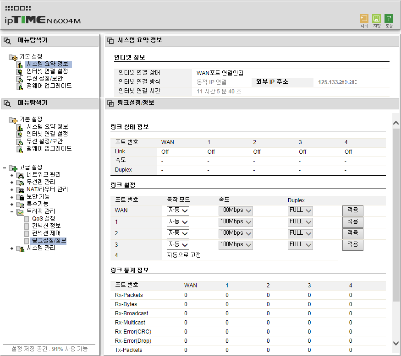
Task: Click 무선랜 관리 wireless icon
Action: pyautogui.click(x=20, y=183)
